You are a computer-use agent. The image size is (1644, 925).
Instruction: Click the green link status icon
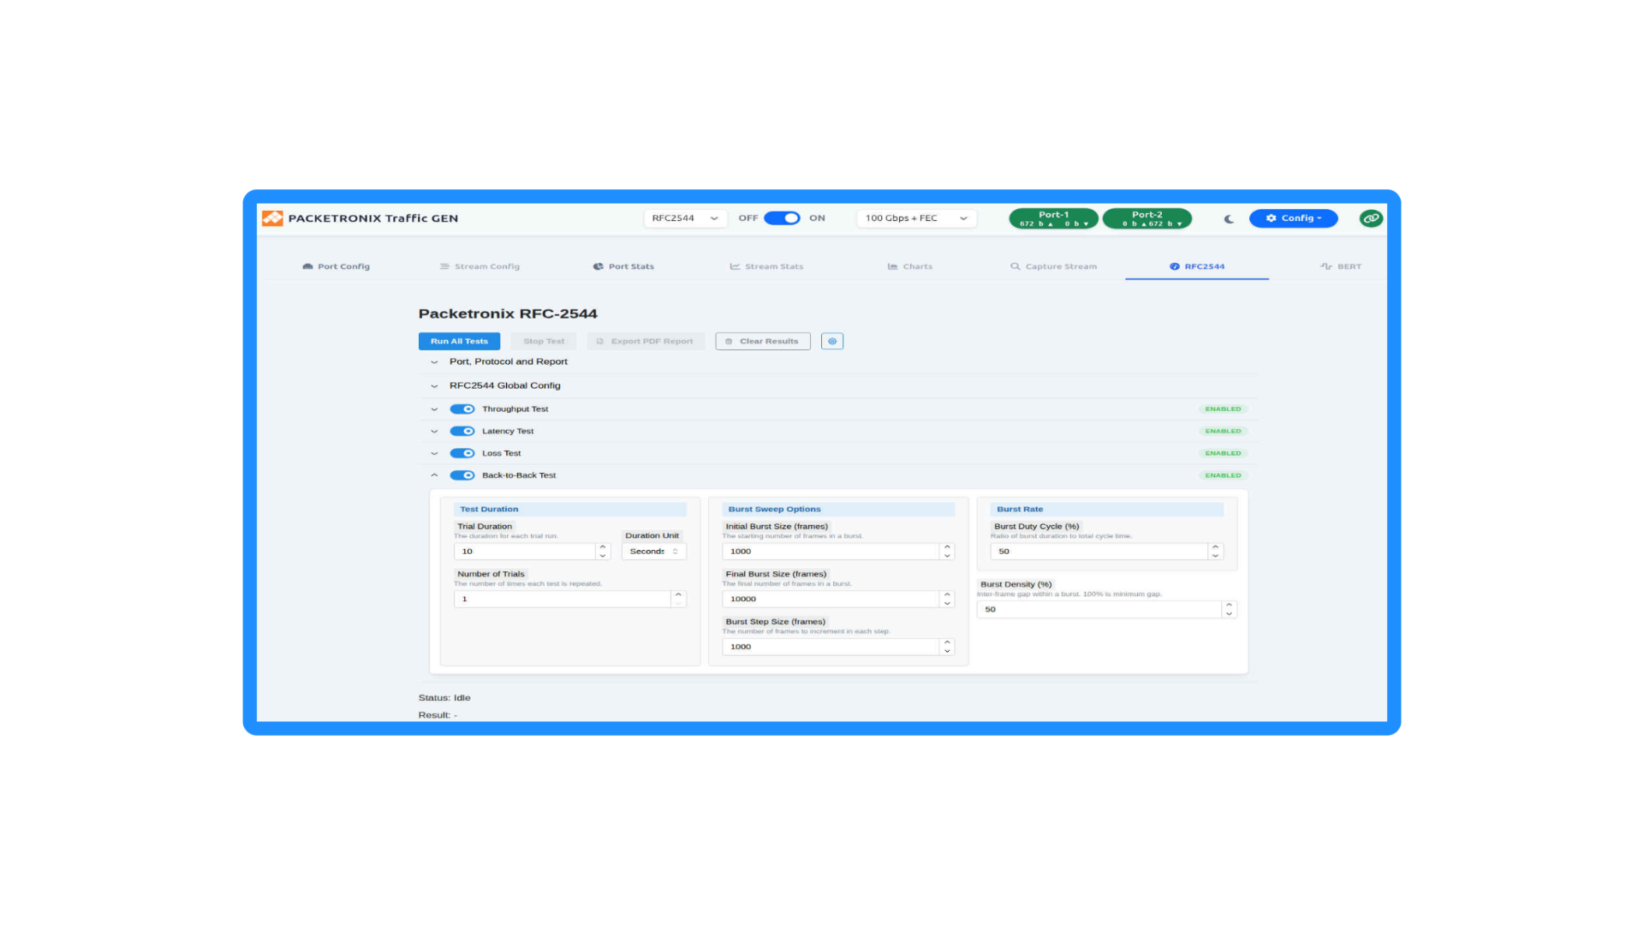1371,218
